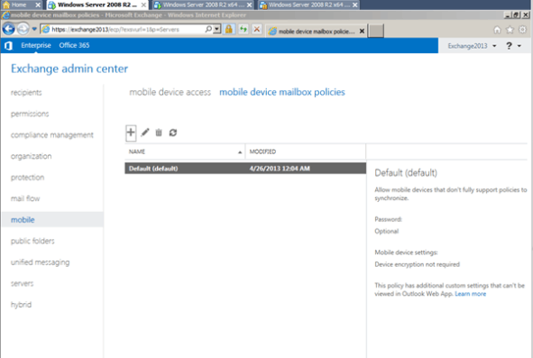Follow the Learn more link
Viewport: 533px width, 358px height.
(x=471, y=294)
